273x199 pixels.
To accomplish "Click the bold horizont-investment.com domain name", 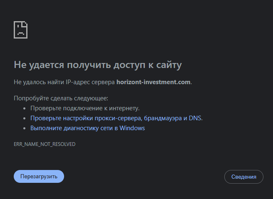I will (154, 82).
